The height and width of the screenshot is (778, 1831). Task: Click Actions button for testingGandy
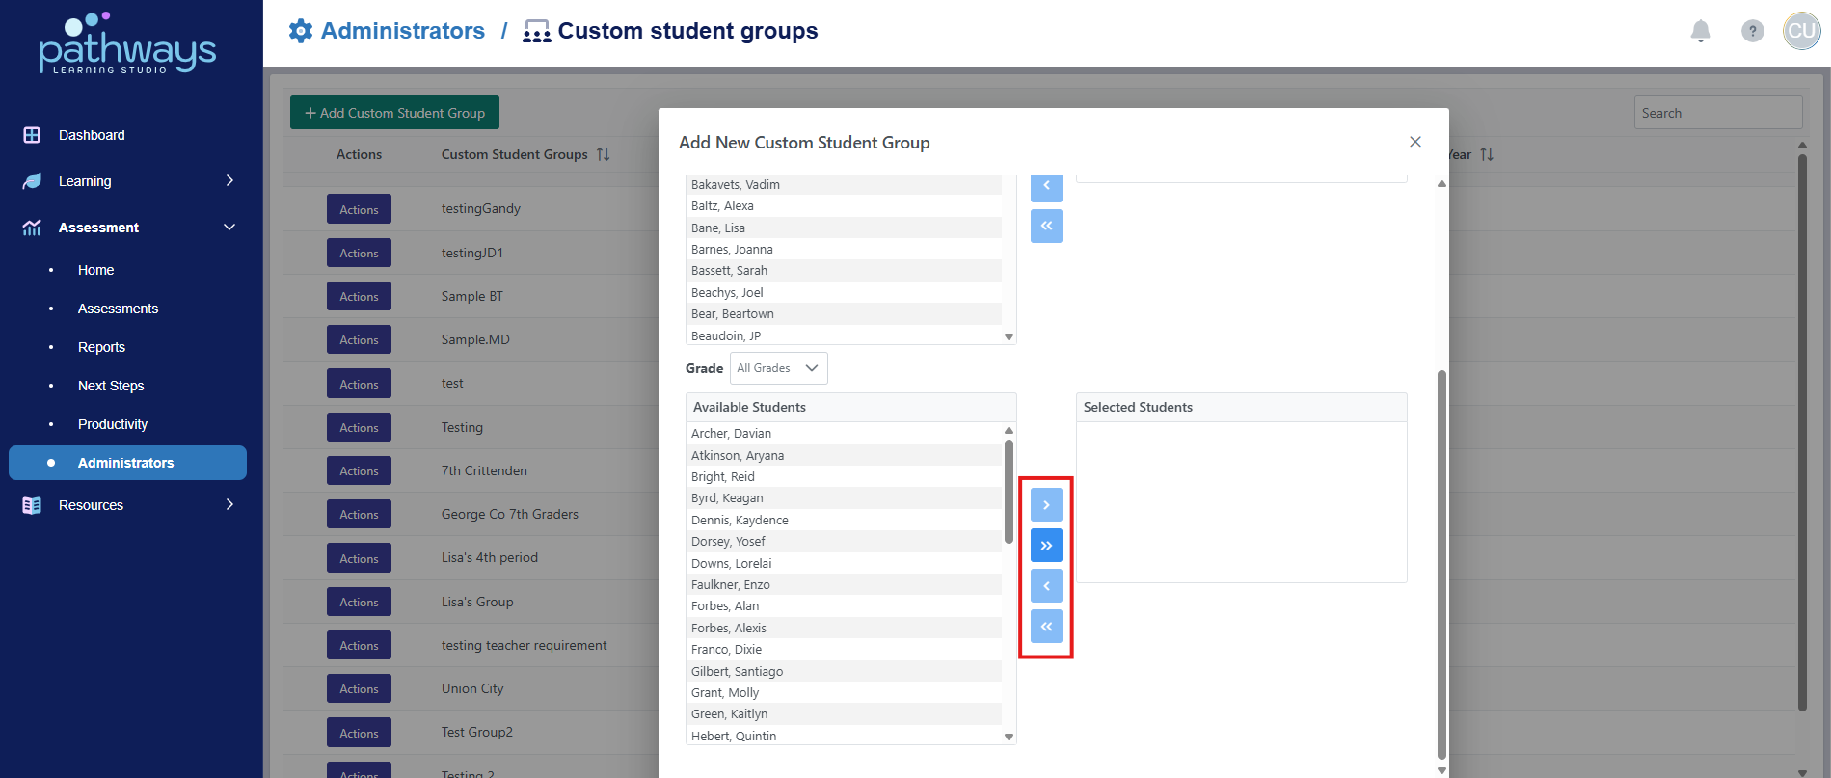pyautogui.click(x=359, y=210)
